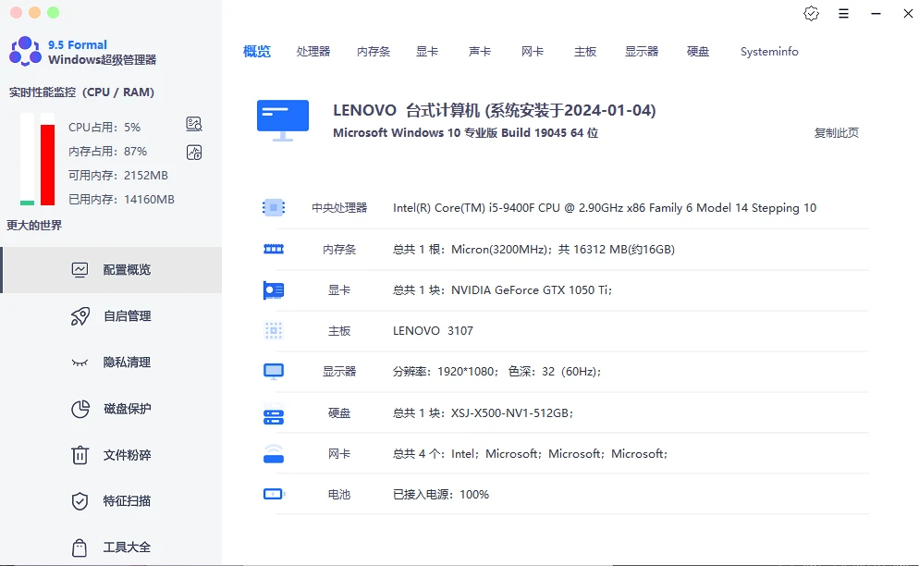Open the hamburger menu in title bar
Screen dimensions: 919x566
click(843, 14)
